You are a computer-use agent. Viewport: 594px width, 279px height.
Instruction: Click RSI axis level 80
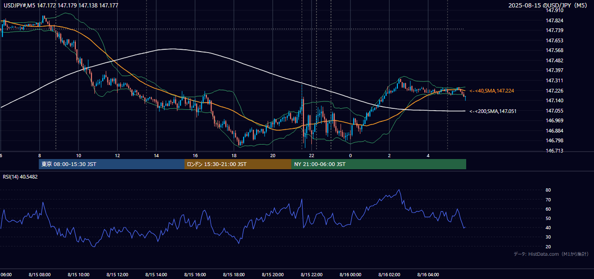(548, 190)
